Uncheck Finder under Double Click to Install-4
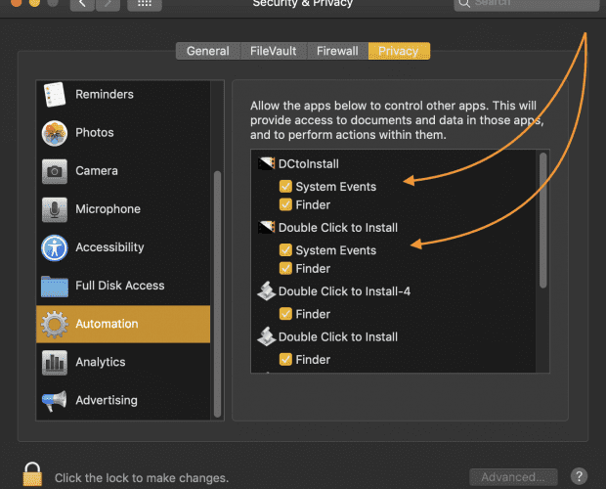Image resolution: width=606 pixels, height=489 pixels. click(285, 314)
